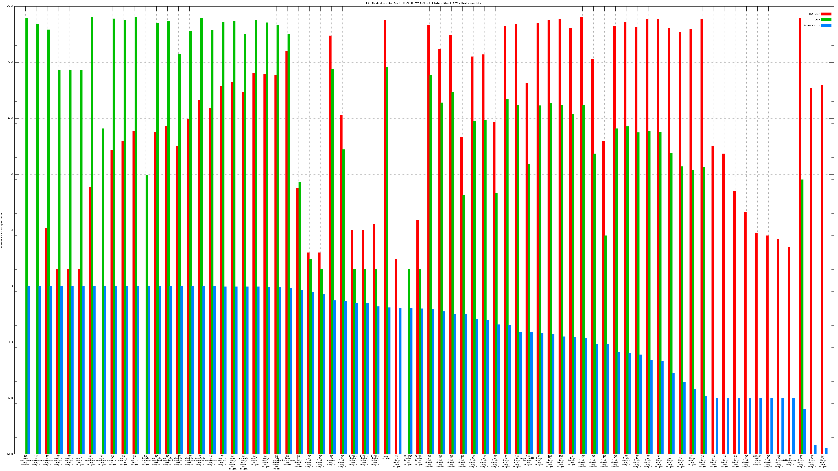Click the "none origin" x-axis category label
This screenshot has height=471, width=838.
(x=385, y=457)
